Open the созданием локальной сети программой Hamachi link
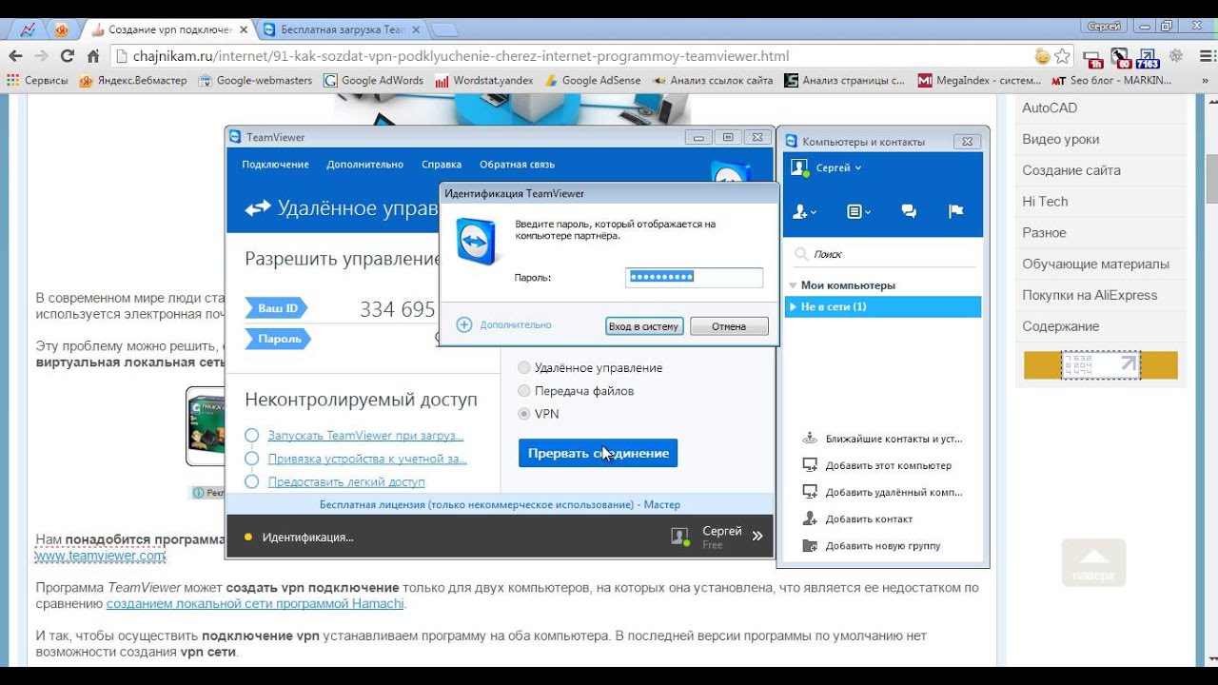This screenshot has height=685, width=1218. [255, 603]
